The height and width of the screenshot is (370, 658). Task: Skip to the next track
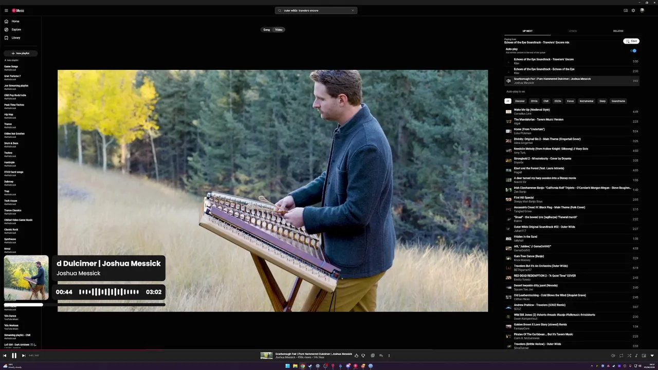pyautogui.click(x=23, y=356)
